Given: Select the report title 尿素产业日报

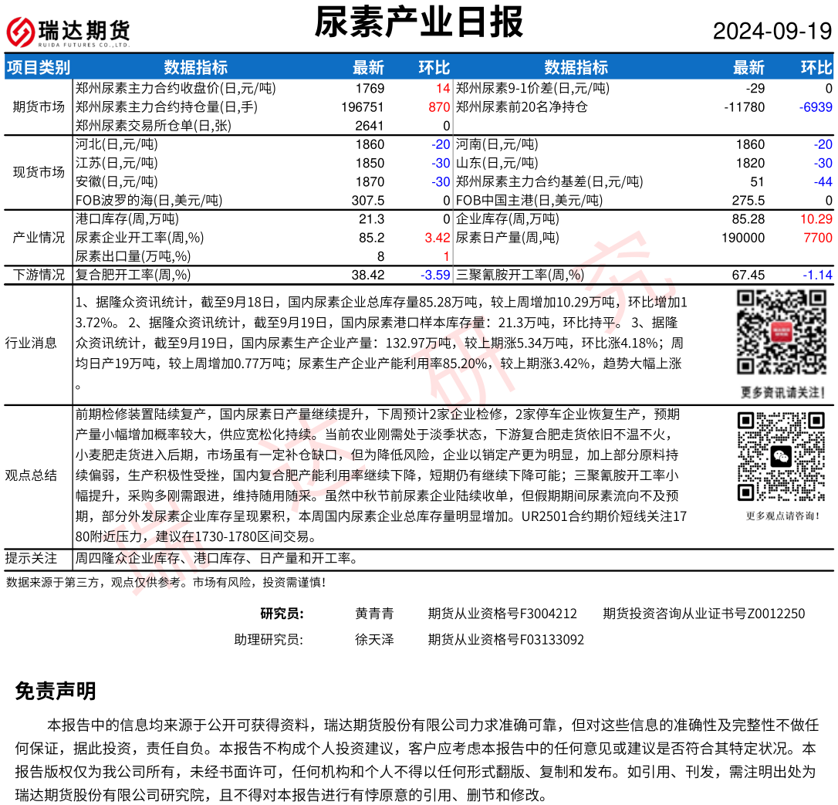Looking at the screenshot, I should (x=418, y=22).
